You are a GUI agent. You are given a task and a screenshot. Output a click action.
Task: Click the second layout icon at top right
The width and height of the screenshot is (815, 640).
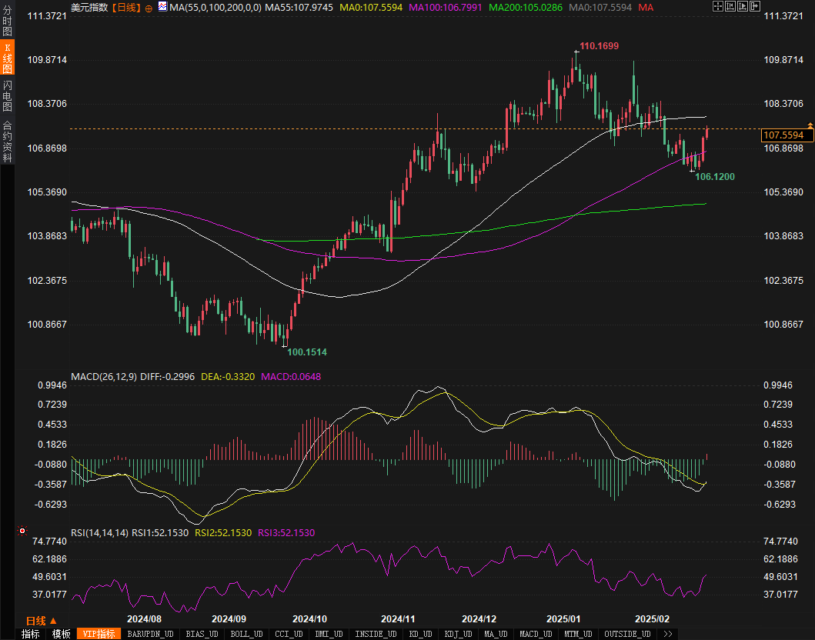(x=730, y=7)
